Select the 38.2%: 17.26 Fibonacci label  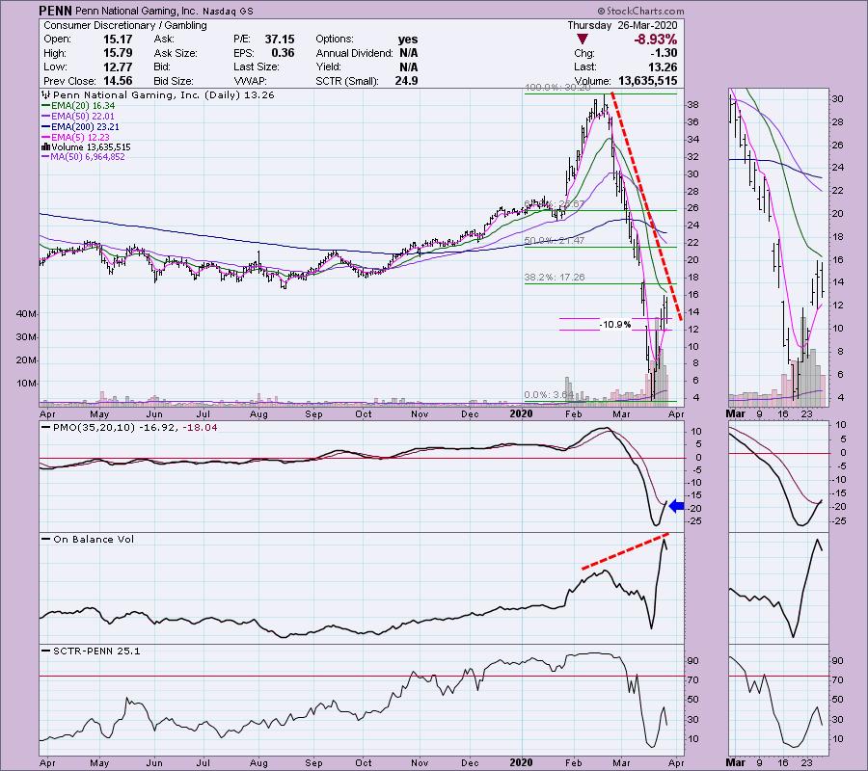coord(555,278)
